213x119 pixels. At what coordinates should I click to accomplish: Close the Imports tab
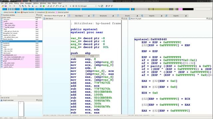point(162,16)
